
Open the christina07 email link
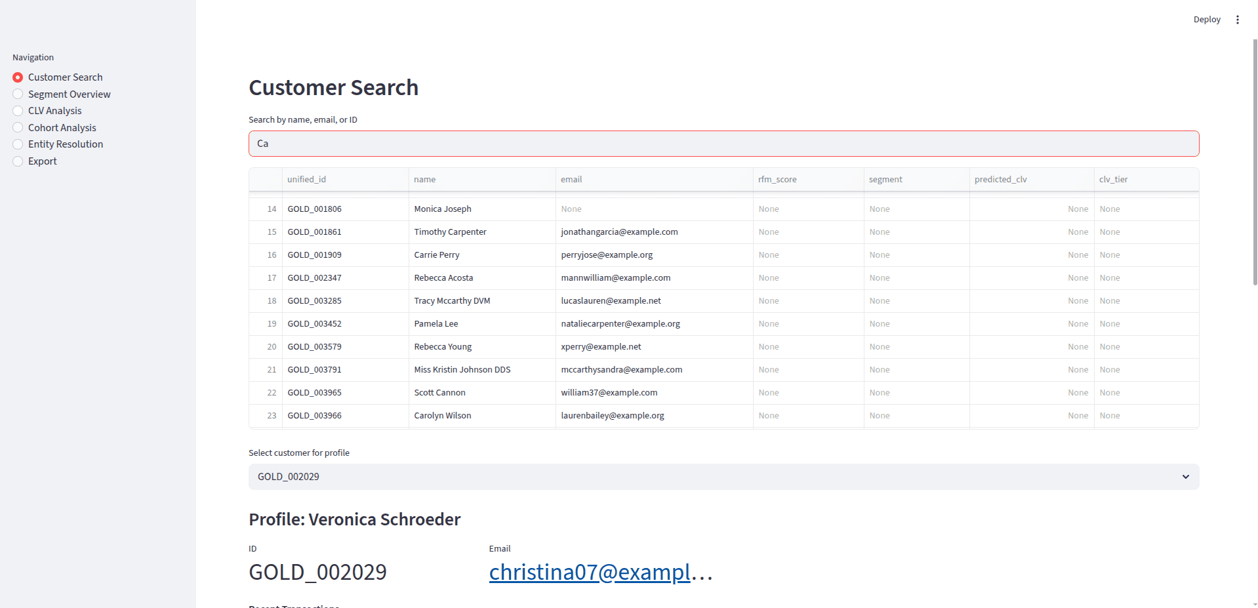click(589, 571)
